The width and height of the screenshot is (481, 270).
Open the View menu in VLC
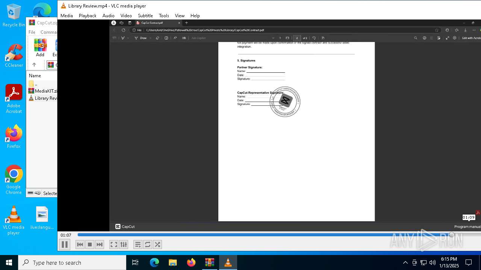[180, 16]
